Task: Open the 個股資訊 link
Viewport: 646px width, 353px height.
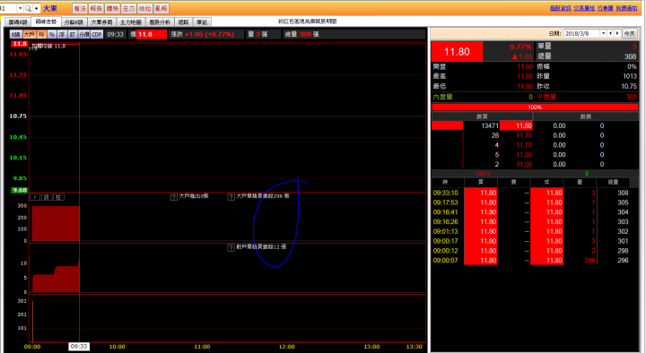Action: pyautogui.click(x=560, y=8)
